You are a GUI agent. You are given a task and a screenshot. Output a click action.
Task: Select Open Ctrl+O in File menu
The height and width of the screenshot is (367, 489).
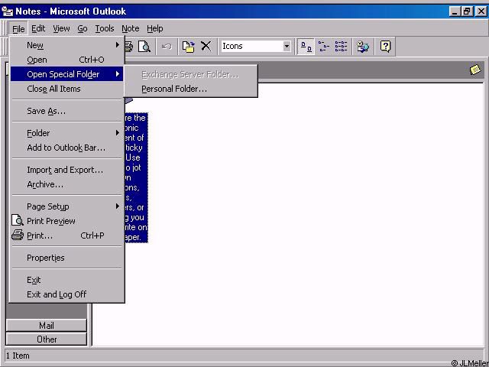66,60
